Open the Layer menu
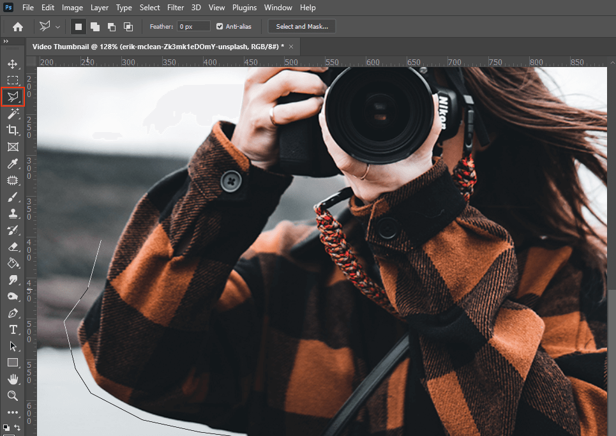The height and width of the screenshot is (436, 616). pyautogui.click(x=100, y=8)
